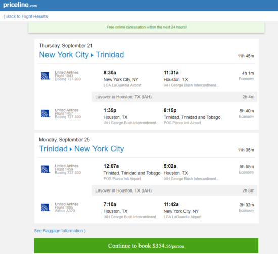Screen dimensions: 278x254
Task: Click the arrow between New York City and Trinidad
Action: tap(92, 55)
